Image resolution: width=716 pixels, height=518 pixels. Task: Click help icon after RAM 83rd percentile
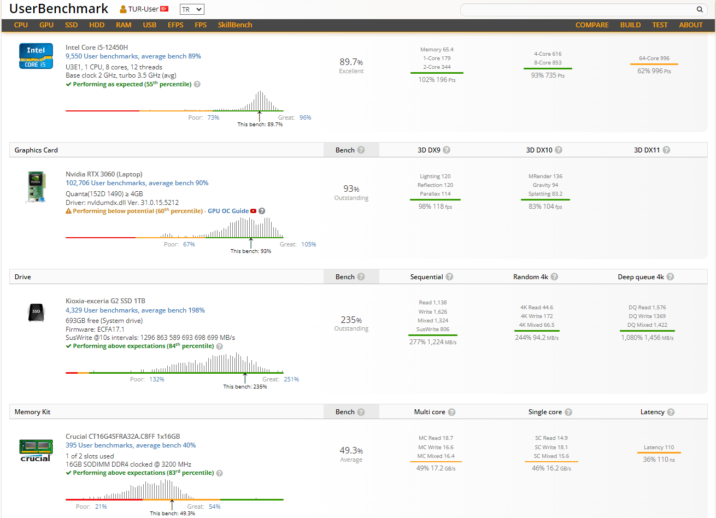pyautogui.click(x=220, y=473)
